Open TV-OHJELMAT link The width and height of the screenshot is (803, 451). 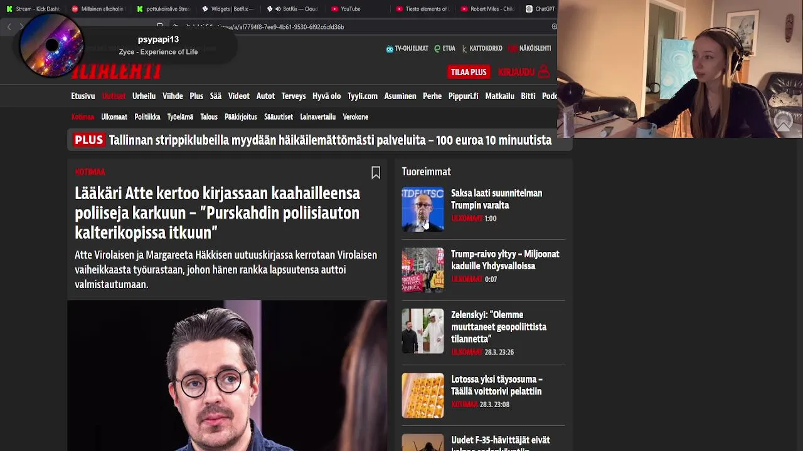pos(407,48)
